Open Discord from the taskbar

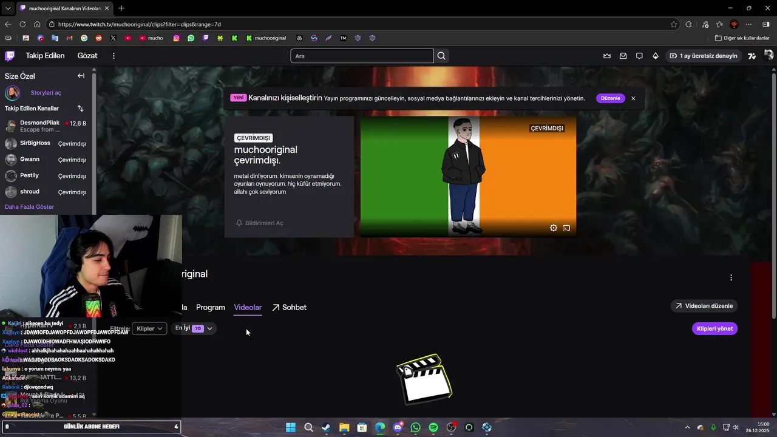[398, 427]
